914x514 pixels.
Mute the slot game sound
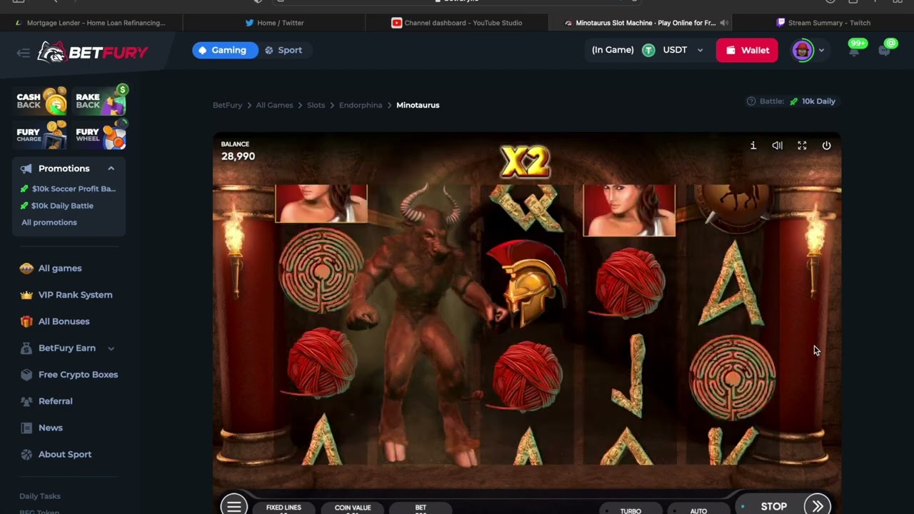tap(777, 146)
